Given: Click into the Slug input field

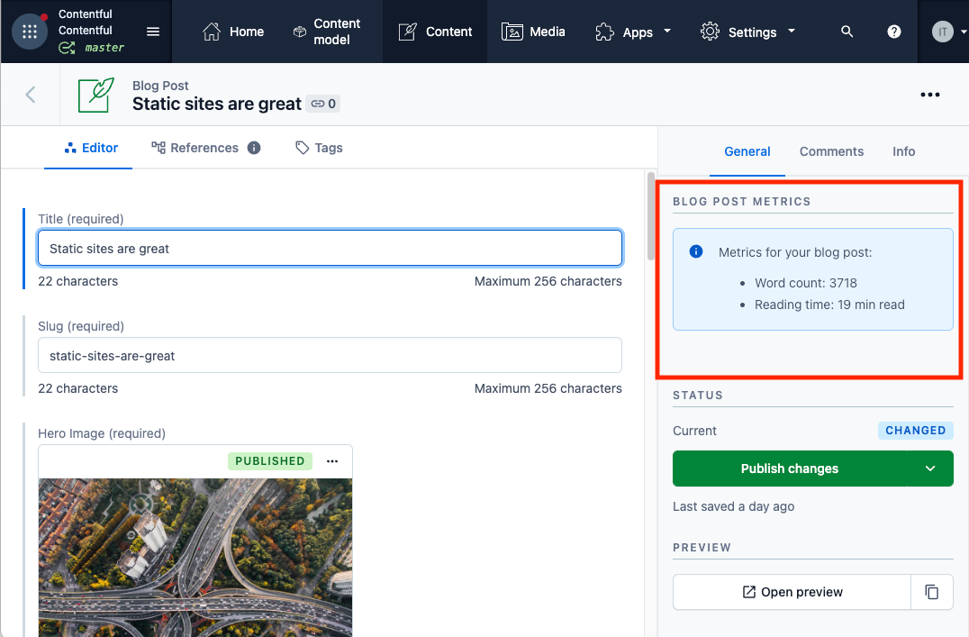Looking at the screenshot, I should [x=330, y=355].
